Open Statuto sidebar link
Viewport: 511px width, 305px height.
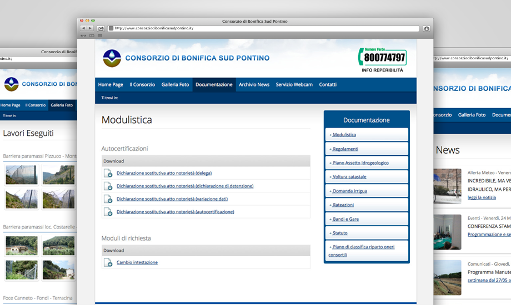[x=367, y=233]
